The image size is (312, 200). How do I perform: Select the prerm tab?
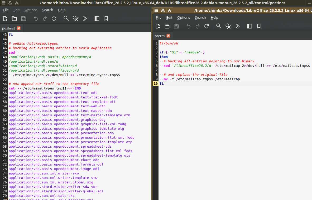click(x=160, y=36)
